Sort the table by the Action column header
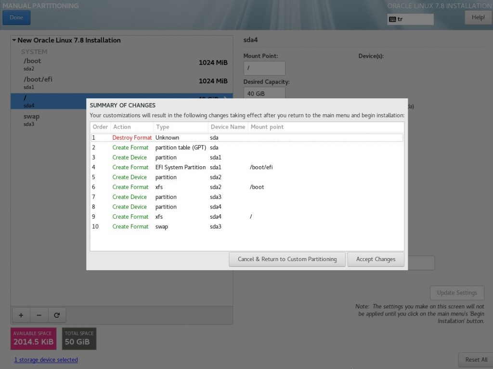The image size is (493, 369). click(132, 127)
